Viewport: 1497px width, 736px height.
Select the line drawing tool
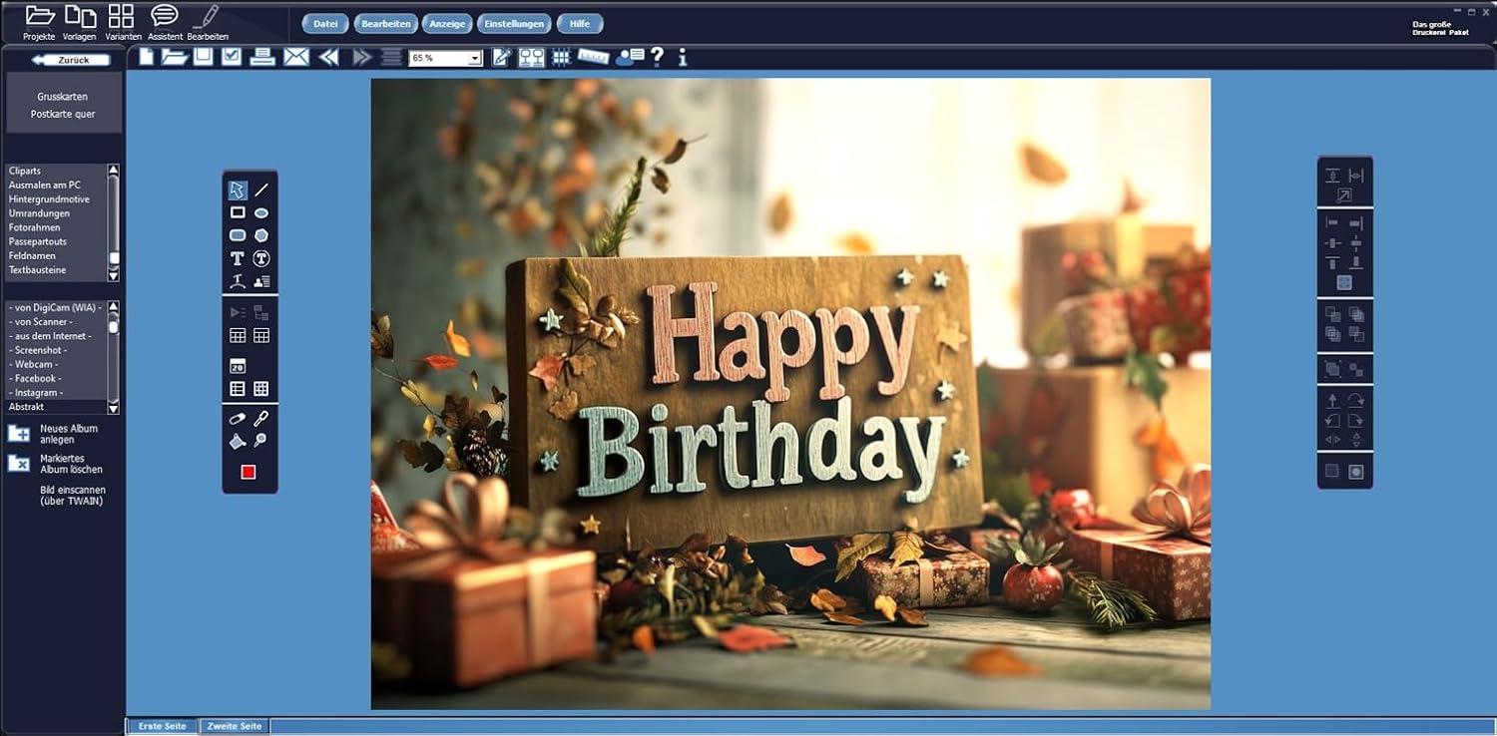261,189
